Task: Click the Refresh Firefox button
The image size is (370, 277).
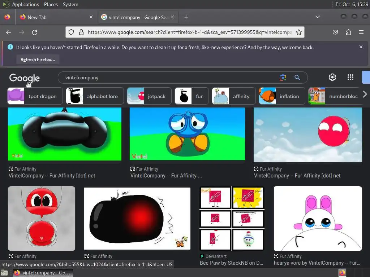Action: [38, 60]
